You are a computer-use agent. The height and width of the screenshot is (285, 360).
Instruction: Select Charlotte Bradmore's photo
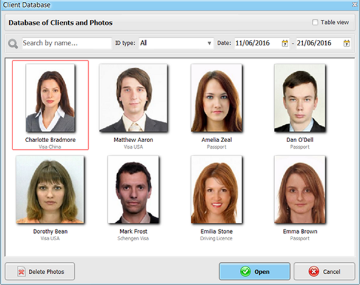pyautogui.click(x=50, y=98)
